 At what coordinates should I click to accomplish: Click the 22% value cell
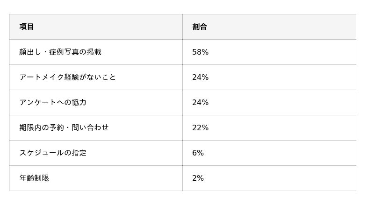pos(200,127)
